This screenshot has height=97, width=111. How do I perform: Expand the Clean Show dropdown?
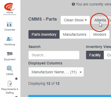pos(75,20)
